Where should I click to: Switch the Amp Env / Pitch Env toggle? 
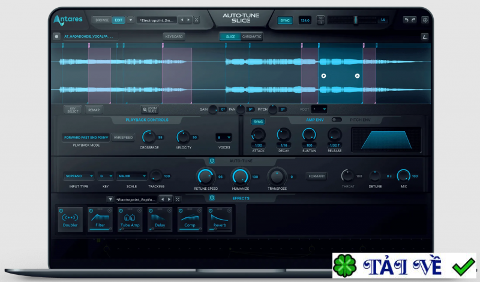[337, 120]
